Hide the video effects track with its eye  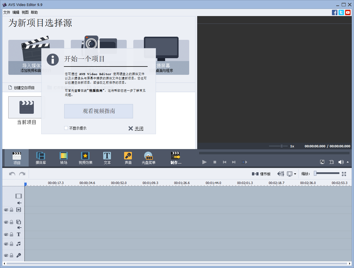pos(6,210)
